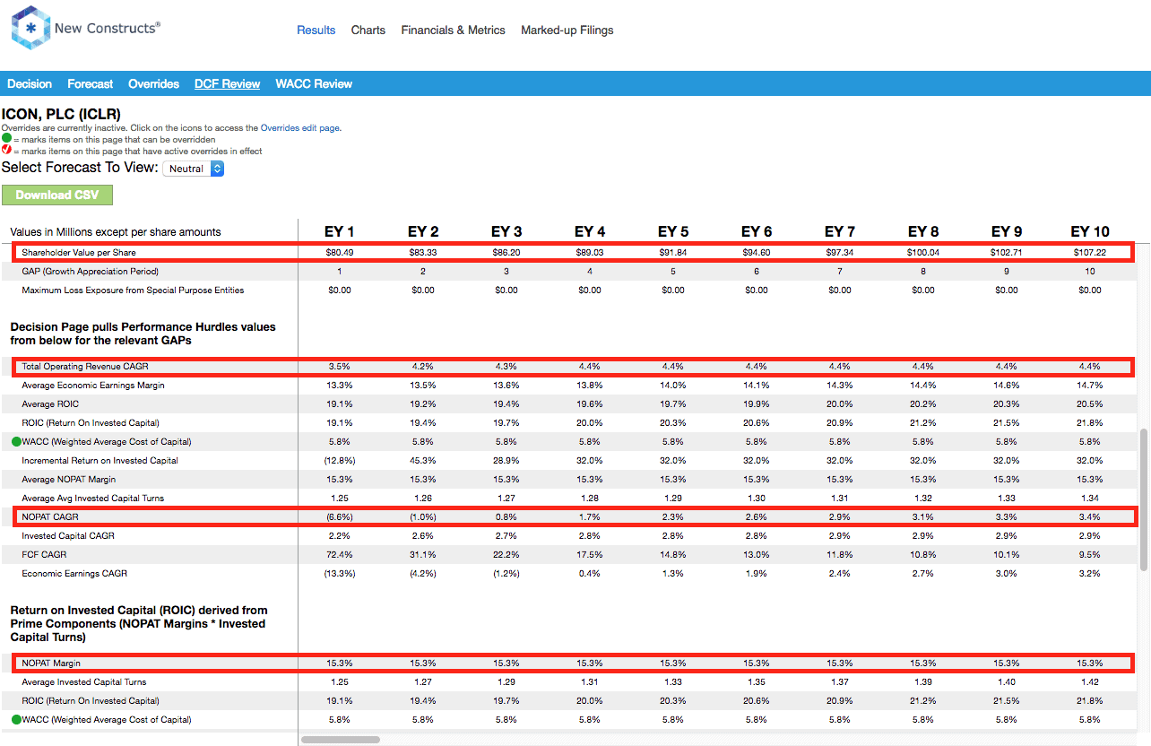Click the (13.3%) economic earnings cell

click(340, 573)
